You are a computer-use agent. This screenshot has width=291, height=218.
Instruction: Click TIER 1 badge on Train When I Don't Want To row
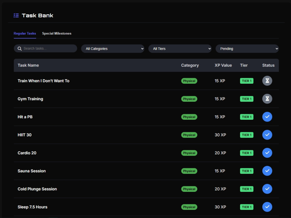pyautogui.click(x=247, y=81)
